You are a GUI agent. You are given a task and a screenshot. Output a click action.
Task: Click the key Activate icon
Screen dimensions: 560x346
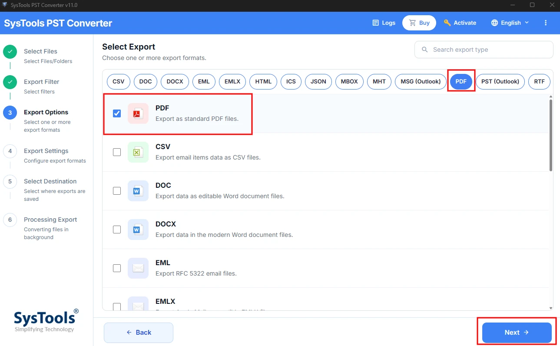click(x=447, y=23)
